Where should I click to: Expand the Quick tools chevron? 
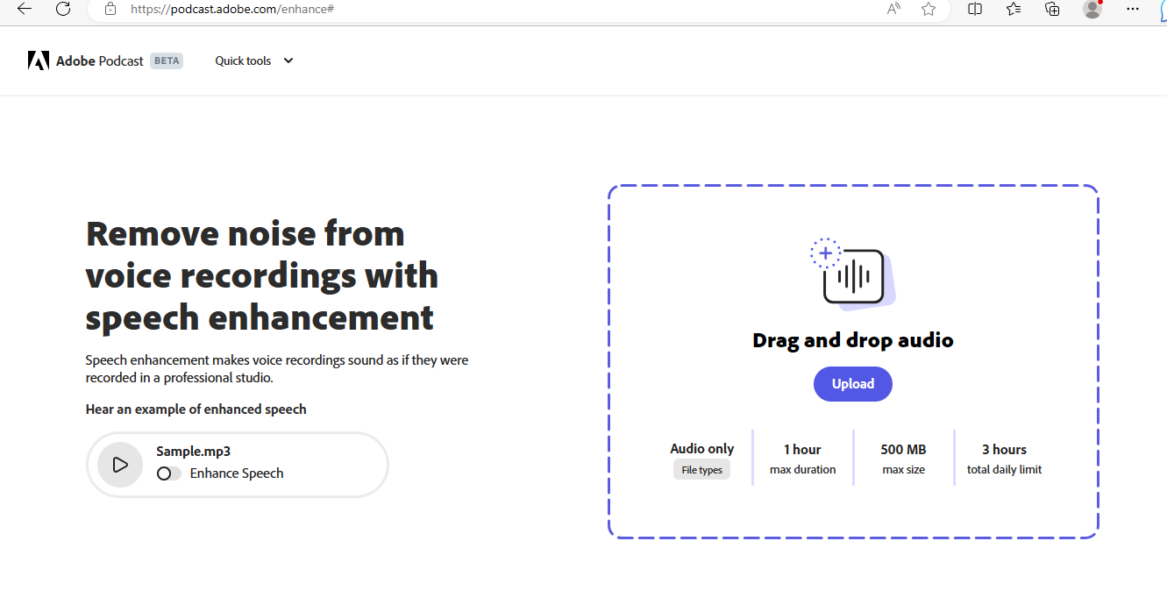(x=288, y=61)
